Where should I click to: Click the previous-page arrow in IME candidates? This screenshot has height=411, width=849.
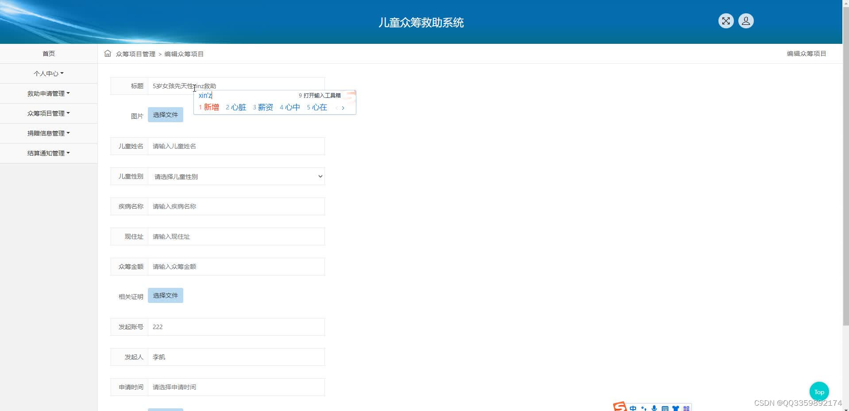[x=336, y=108]
